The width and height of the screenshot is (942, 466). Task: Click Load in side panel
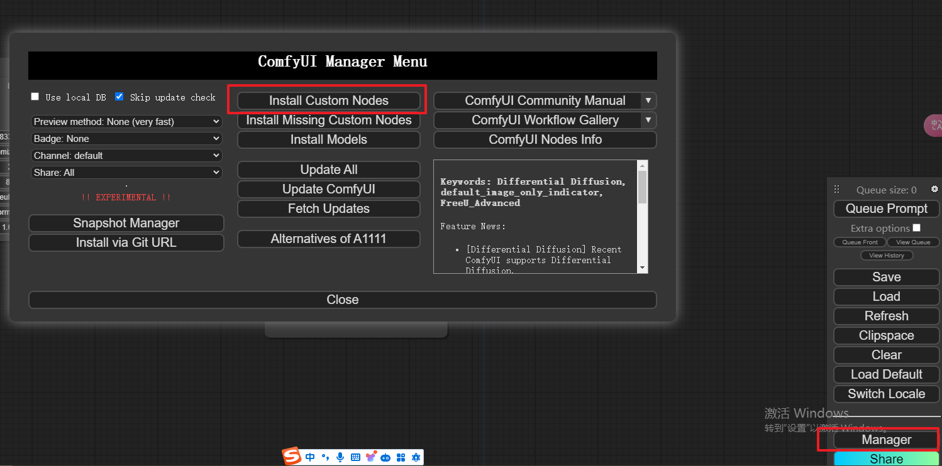(887, 296)
